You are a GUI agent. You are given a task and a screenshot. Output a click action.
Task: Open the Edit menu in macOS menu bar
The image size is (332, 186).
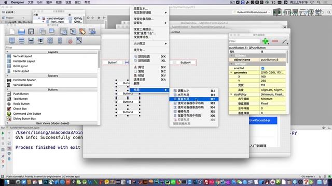40,2
